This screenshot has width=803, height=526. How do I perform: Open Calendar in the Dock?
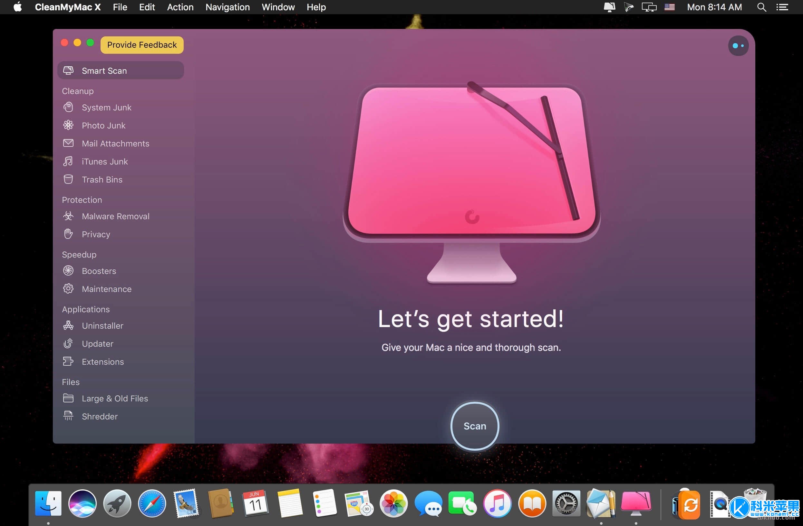256,503
